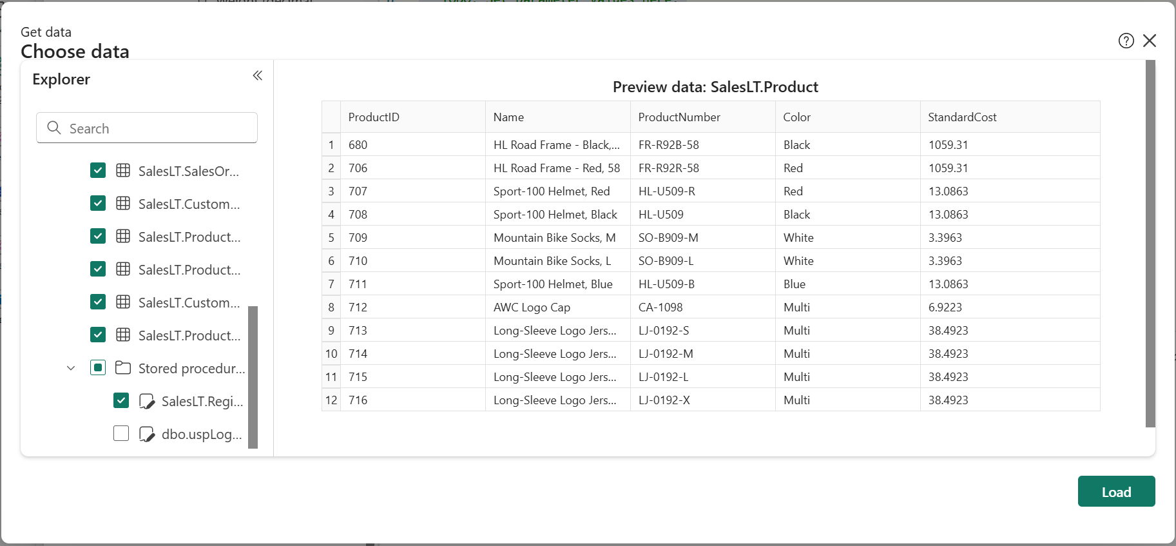The height and width of the screenshot is (546, 1176).
Task: Click the Stored procedures folder icon
Action: coord(122,368)
